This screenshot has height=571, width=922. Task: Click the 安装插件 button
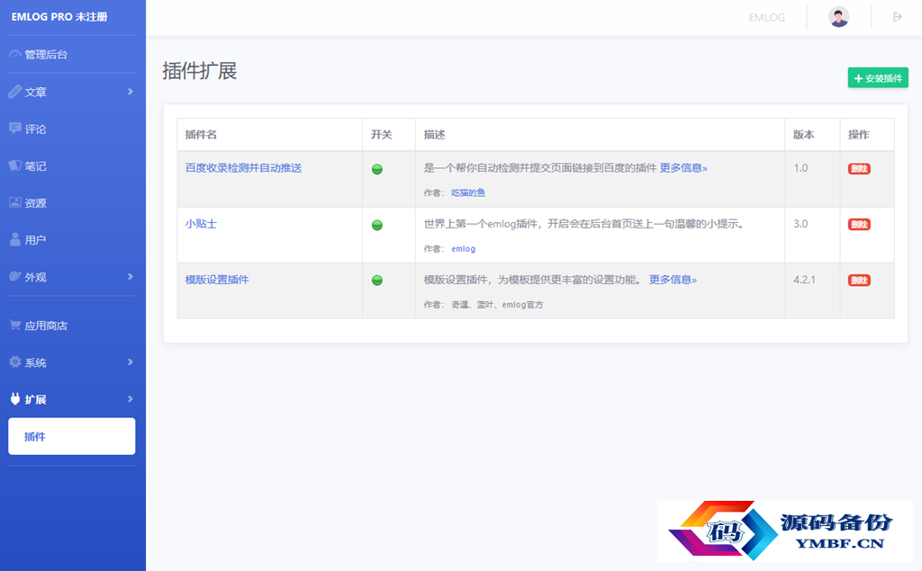pyautogui.click(x=878, y=77)
